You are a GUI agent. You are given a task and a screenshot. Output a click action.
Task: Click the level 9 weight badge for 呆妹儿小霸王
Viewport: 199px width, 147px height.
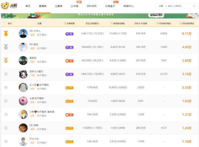(69, 74)
